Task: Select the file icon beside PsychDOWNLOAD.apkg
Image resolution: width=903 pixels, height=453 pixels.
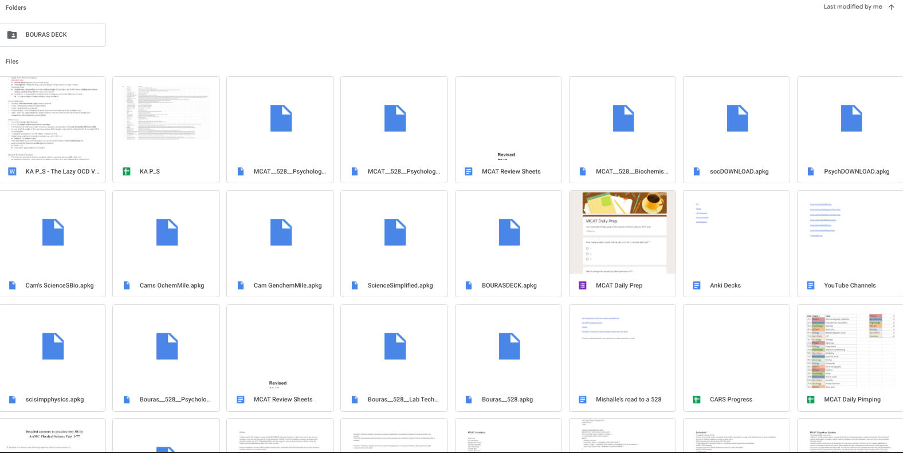Action: pos(811,171)
